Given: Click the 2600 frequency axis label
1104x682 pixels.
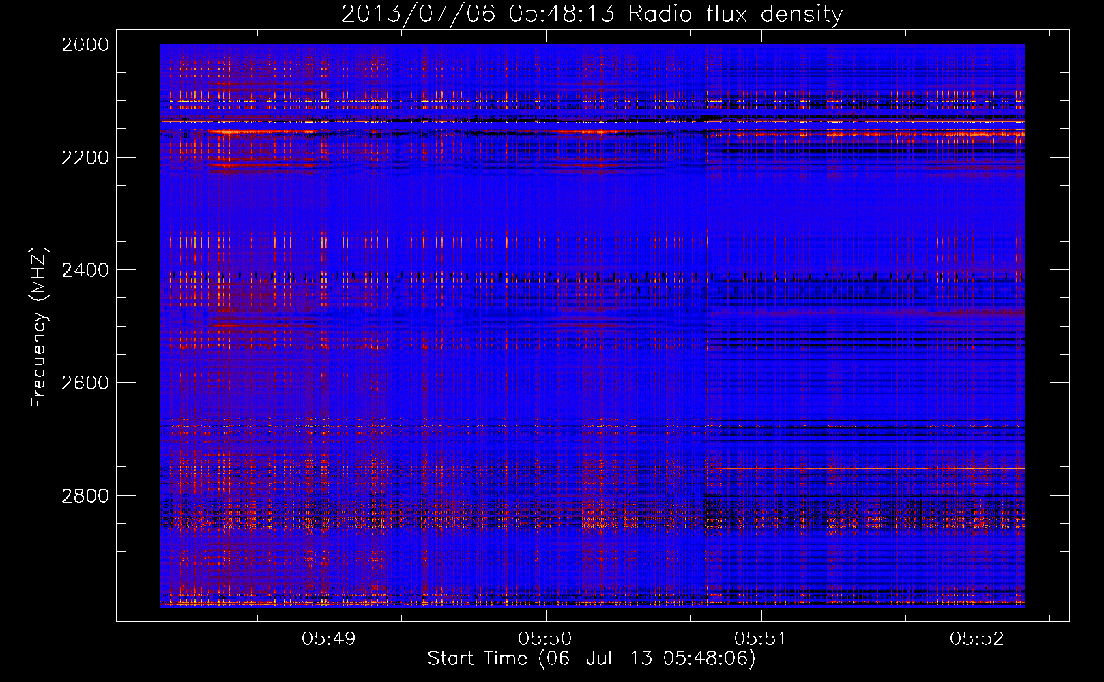Looking at the screenshot, I should (x=85, y=383).
